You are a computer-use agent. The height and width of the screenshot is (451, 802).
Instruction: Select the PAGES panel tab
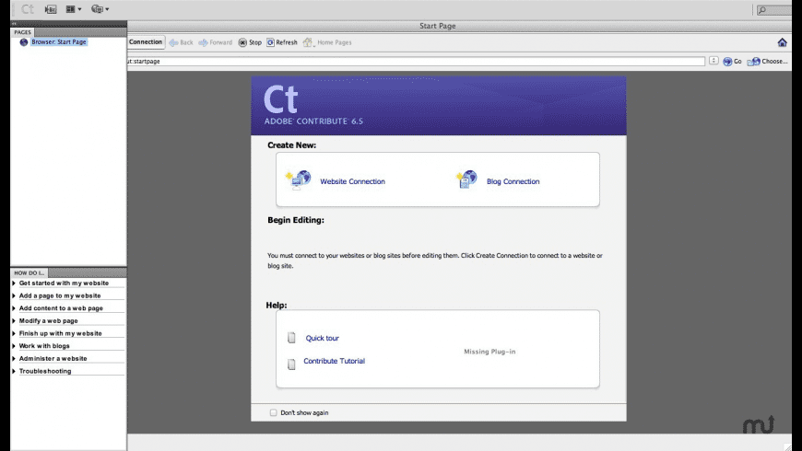click(x=22, y=32)
